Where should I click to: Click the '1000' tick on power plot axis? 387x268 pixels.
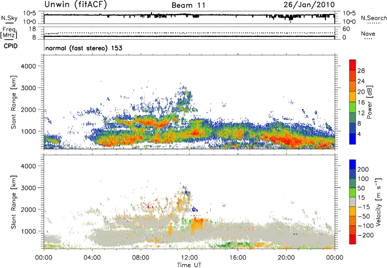[x=28, y=131]
